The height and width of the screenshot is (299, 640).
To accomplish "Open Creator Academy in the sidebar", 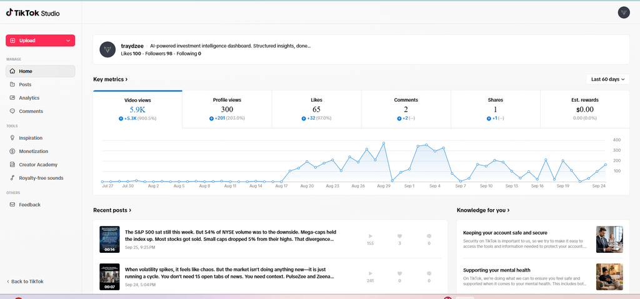I will click(41, 165).
